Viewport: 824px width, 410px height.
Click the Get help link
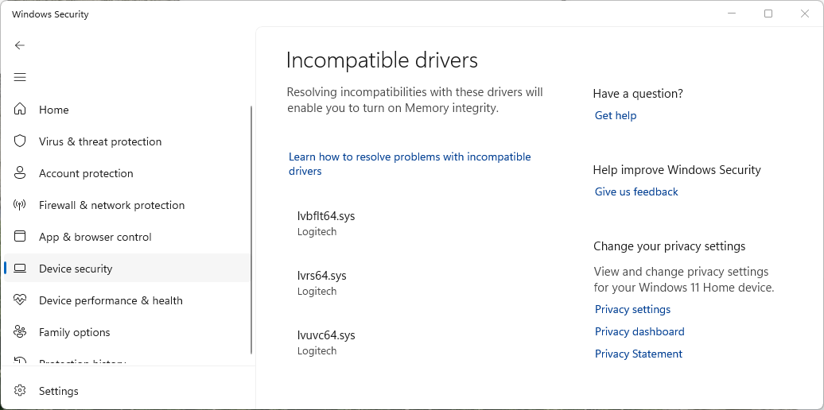[616, 115]
